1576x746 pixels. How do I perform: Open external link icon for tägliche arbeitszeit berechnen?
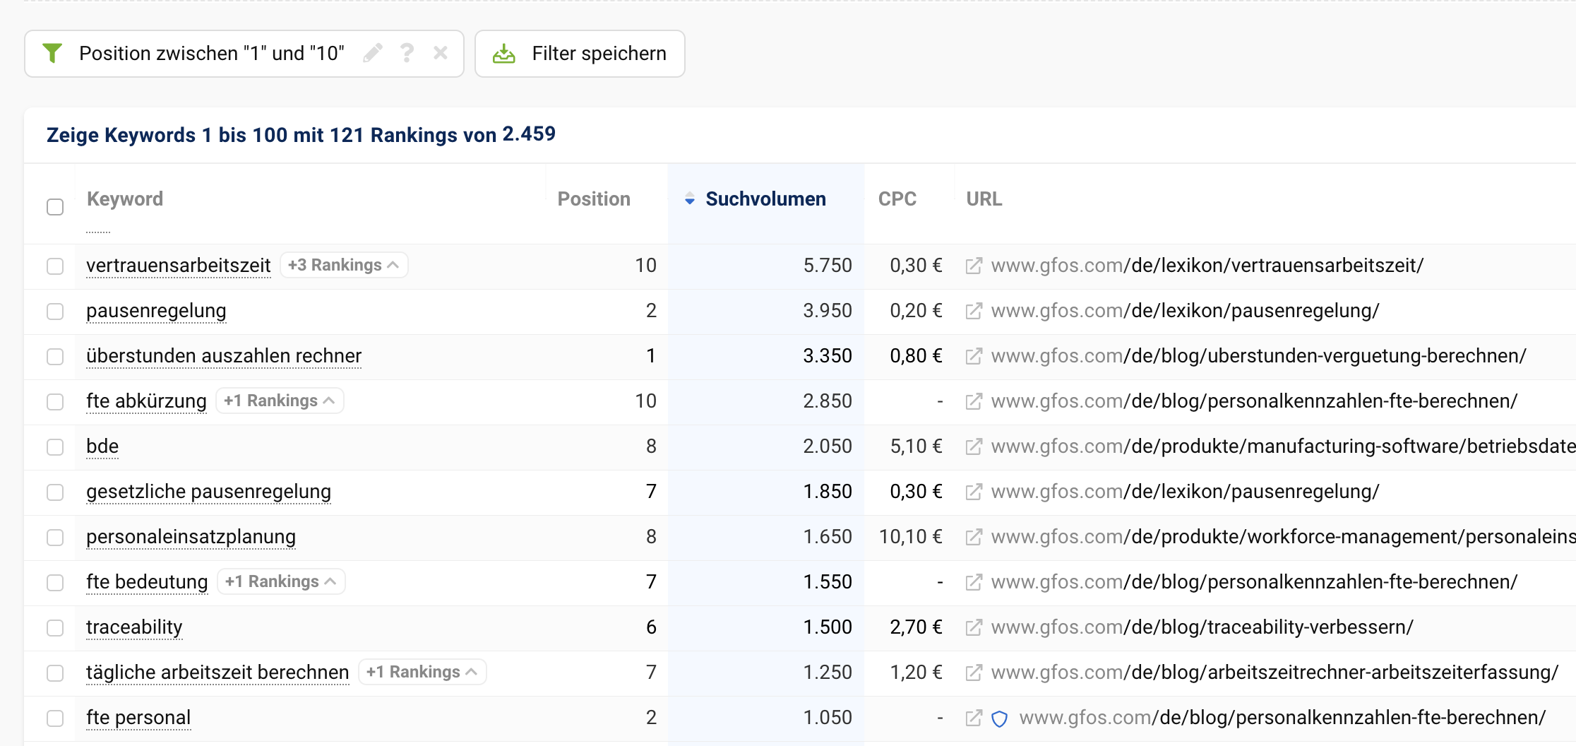tap(974, 673)
